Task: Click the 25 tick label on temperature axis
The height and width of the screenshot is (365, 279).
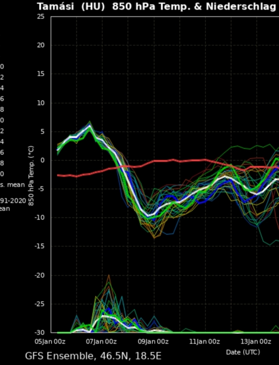Action: tap(41, 17)
